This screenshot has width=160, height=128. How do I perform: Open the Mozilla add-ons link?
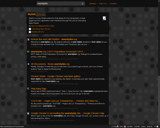[x=37, y=32]
